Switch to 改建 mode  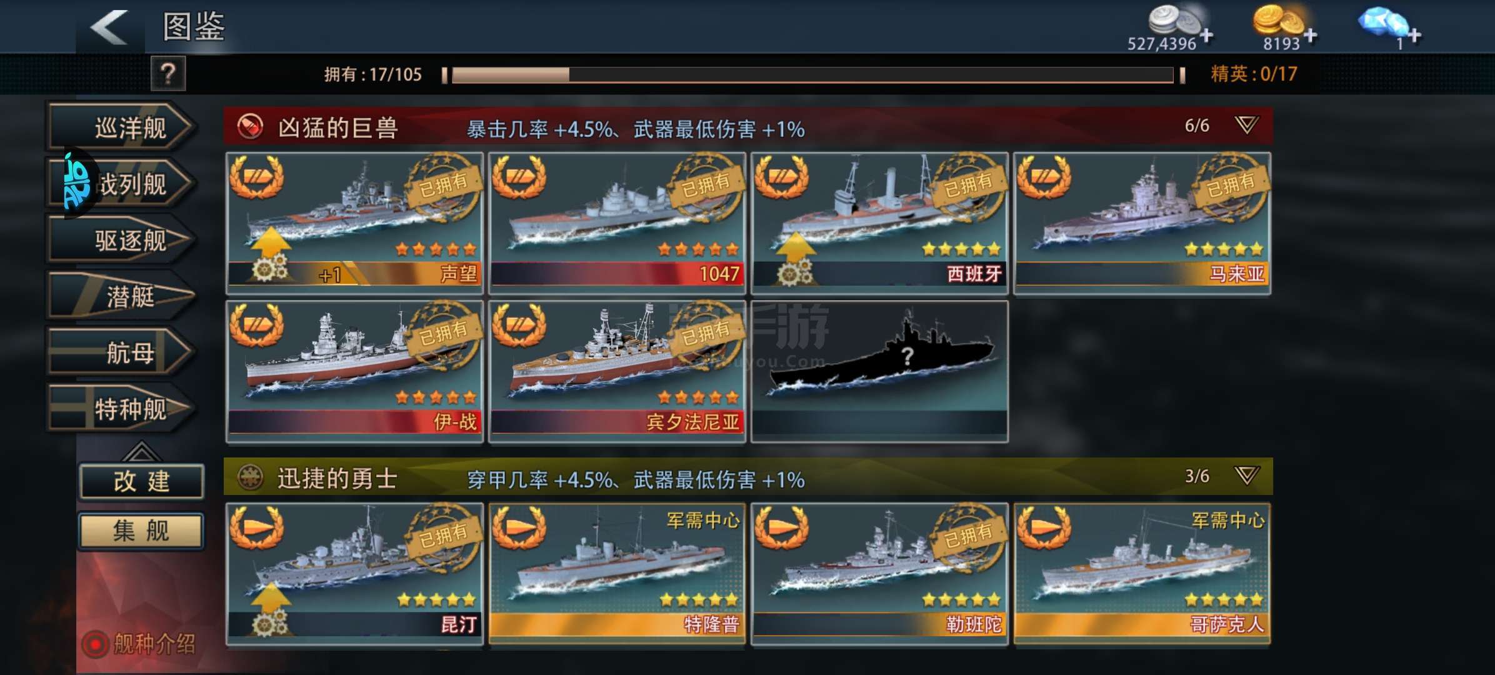141,481
